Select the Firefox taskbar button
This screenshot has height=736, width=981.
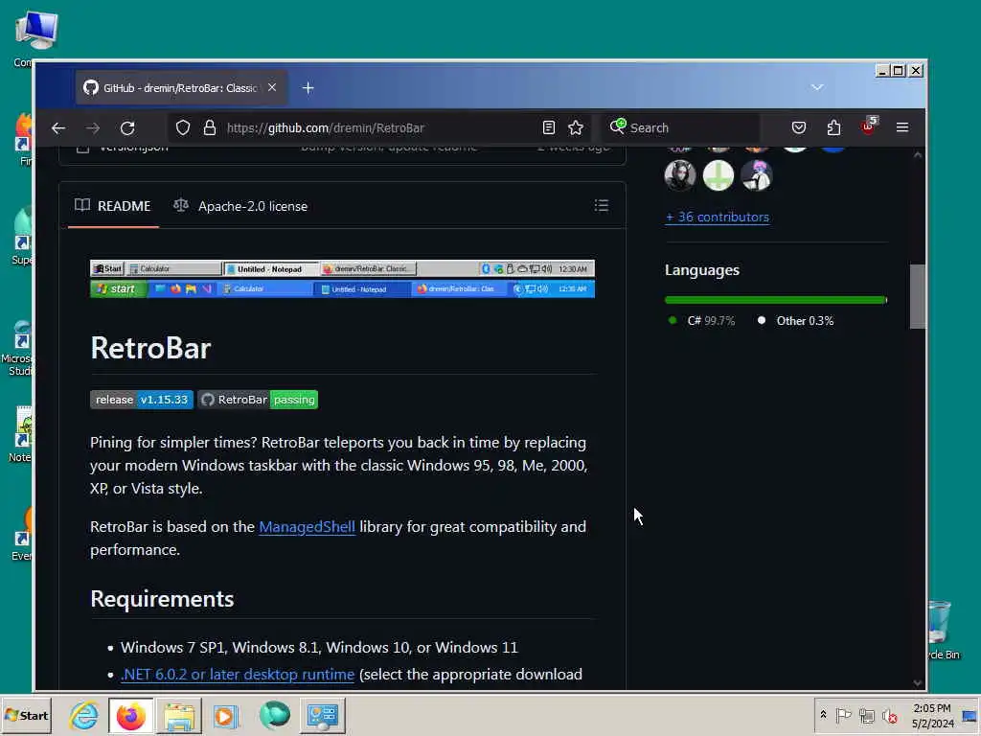(x=130, y=716)
